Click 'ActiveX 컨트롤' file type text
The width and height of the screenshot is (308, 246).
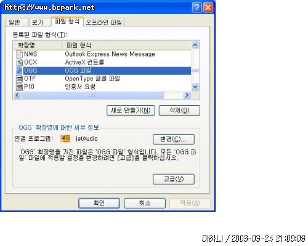(84, 62)
